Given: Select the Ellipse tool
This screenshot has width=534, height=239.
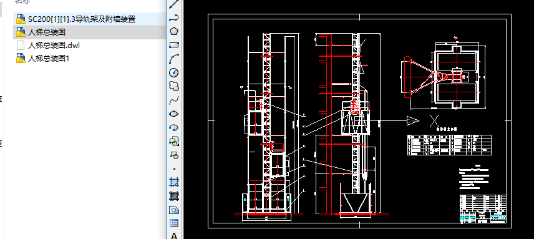Looking at the screenshot, I should [174, 114].
